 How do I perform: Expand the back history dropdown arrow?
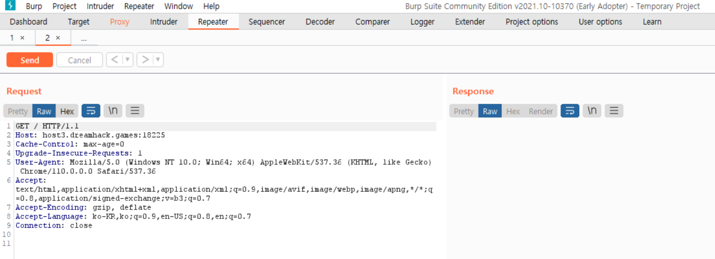pyautogui.click(x=127, y=60)
